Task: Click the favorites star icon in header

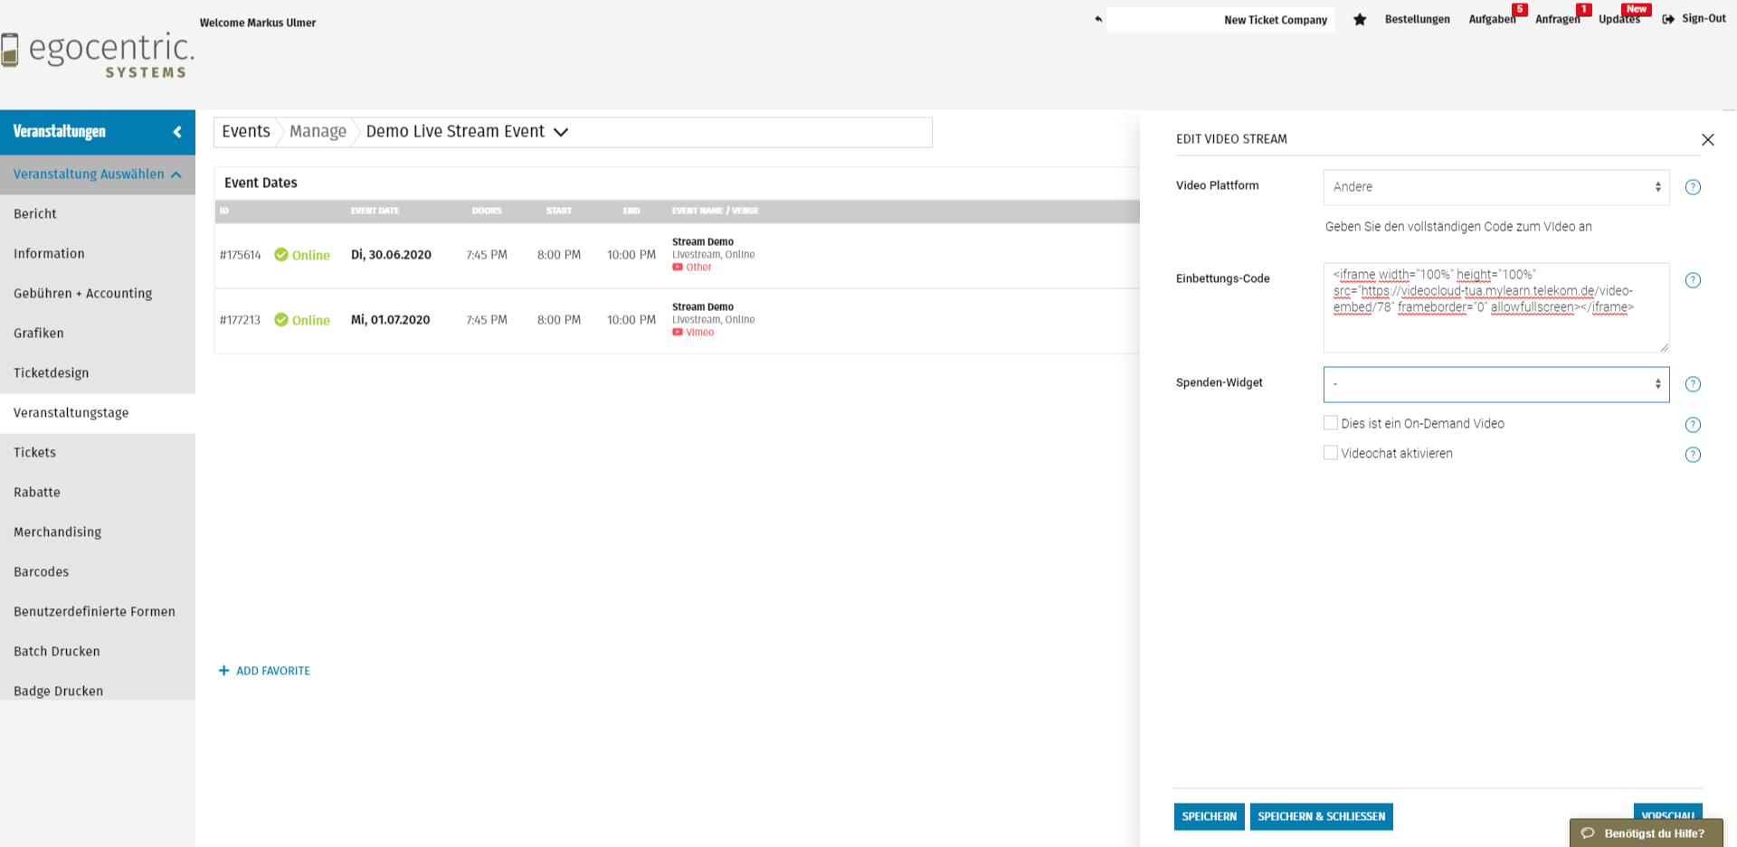Action: 1359,20
